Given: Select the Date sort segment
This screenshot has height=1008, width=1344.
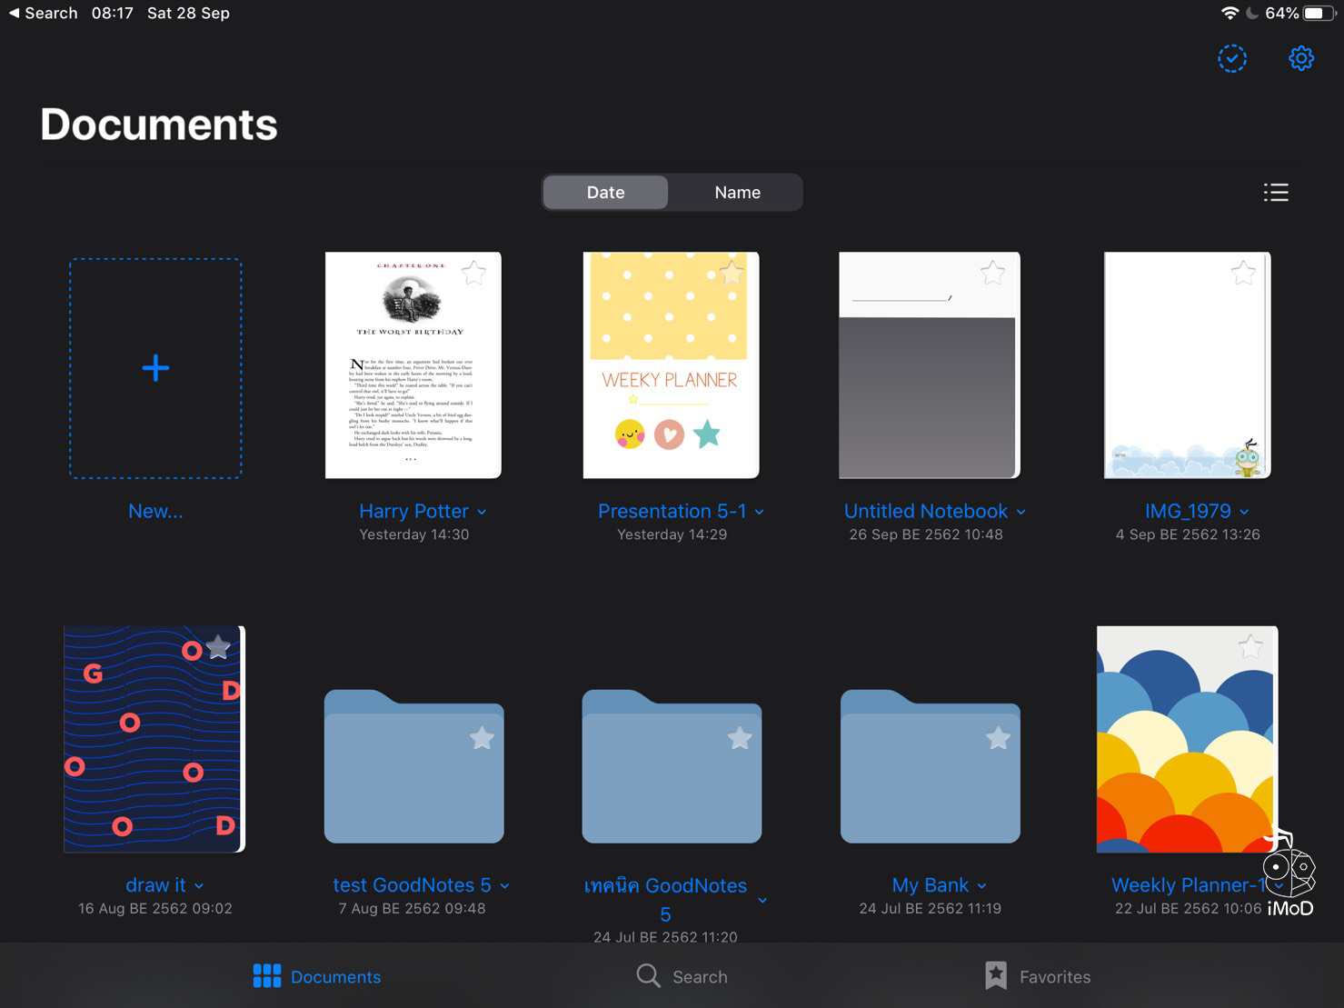Looking at the screenshot, I should [605, 193].
